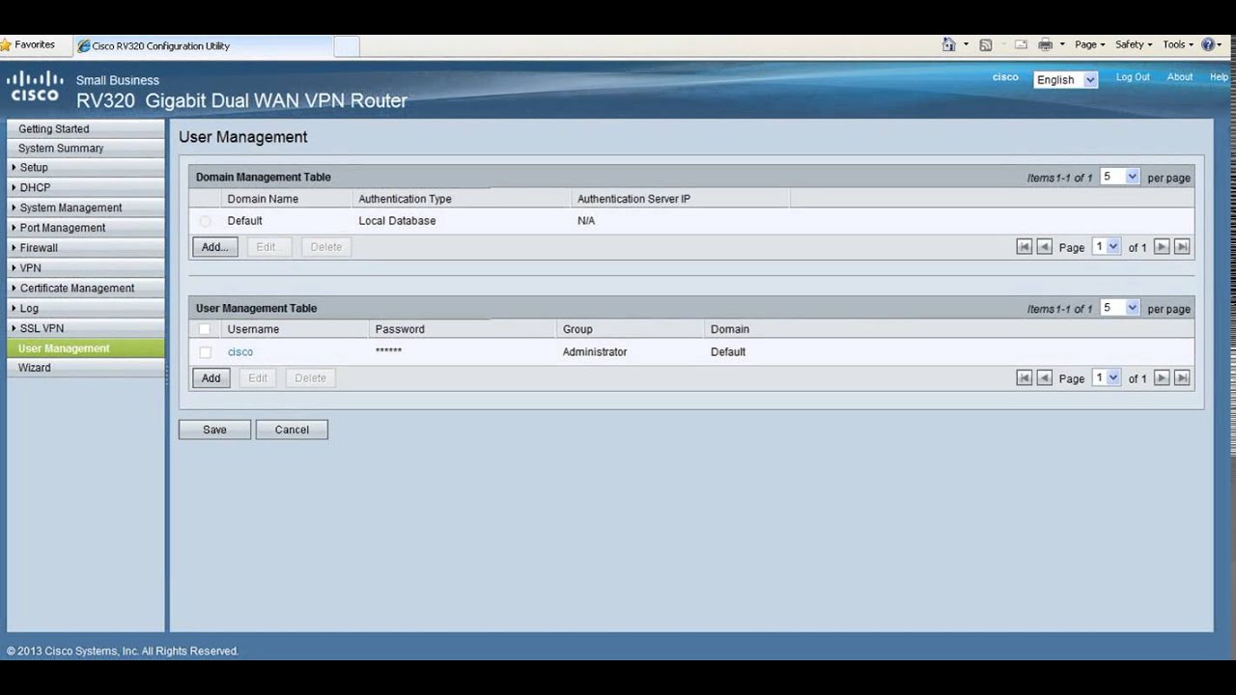Viewport: 1236px width, 695px height.
Task: Open Domain table items per page dropdown
Action: pyautogui.click(x=1120, y=177)
